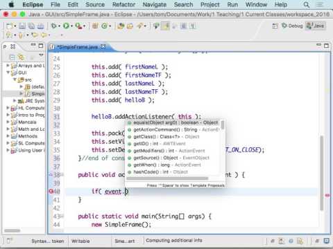Screen dimensions: 333x249
Task: Open the Eclipse application menu
Action: pos(33,5)
